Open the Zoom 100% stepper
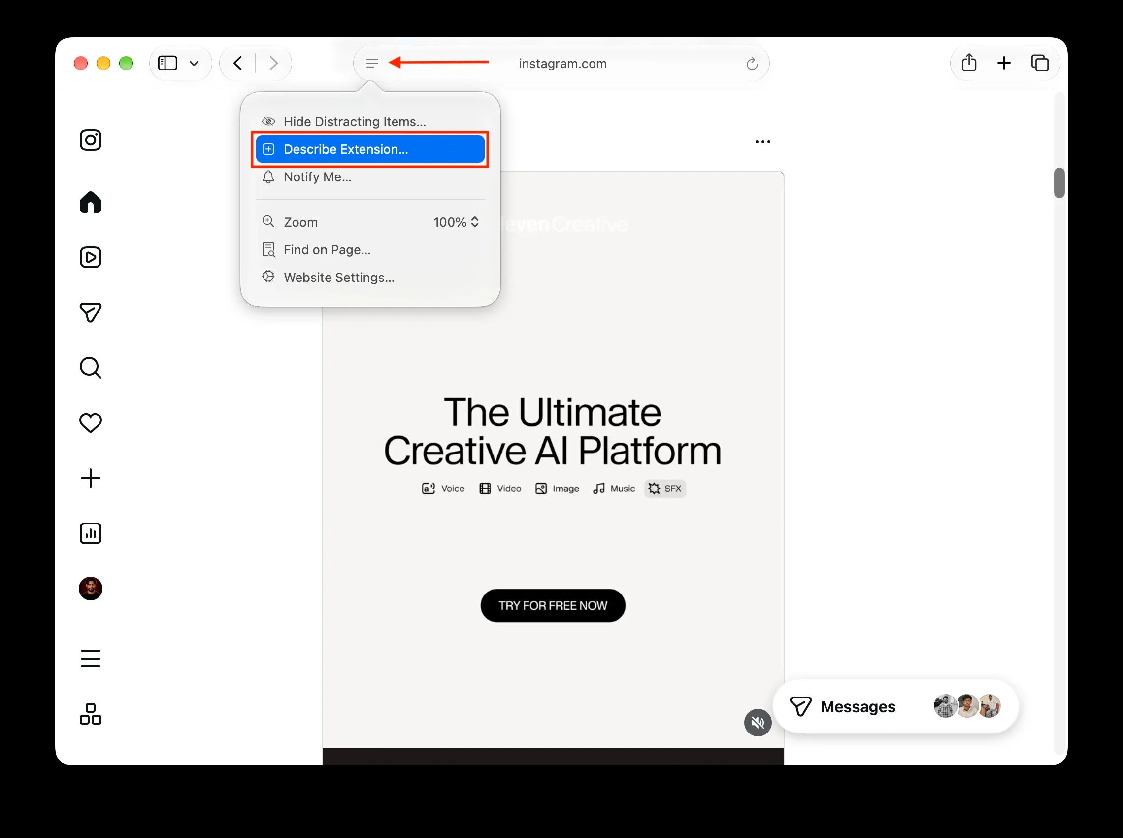The width and height of the screenshot is (1123, 838). tap(457, 222)
